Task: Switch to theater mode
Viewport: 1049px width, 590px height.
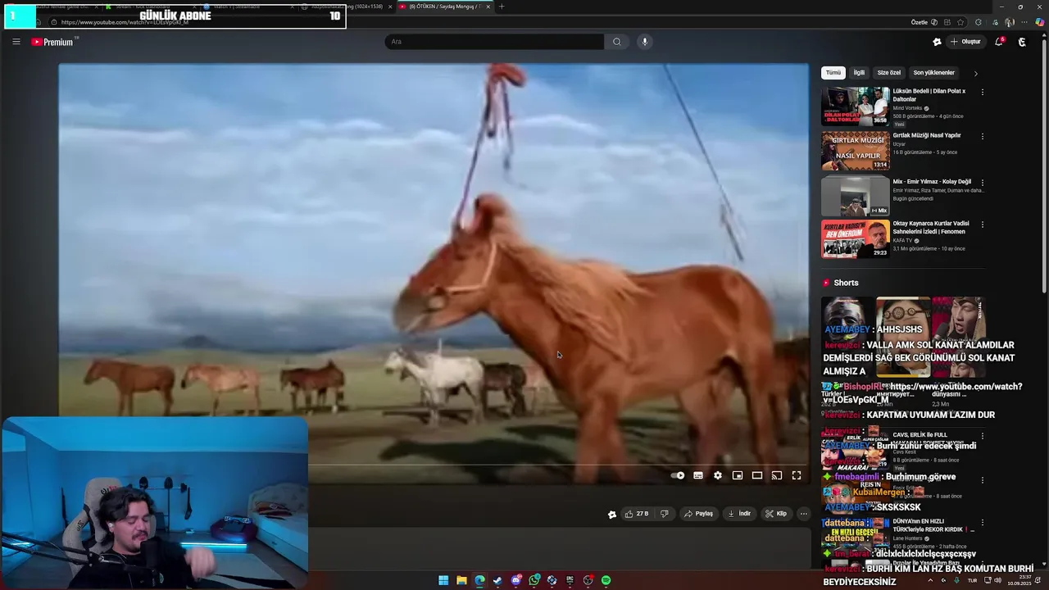Action: [757, 475]
